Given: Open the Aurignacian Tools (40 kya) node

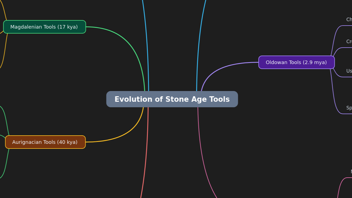Looking at the screenshot, I should click(x=45, y=142).
